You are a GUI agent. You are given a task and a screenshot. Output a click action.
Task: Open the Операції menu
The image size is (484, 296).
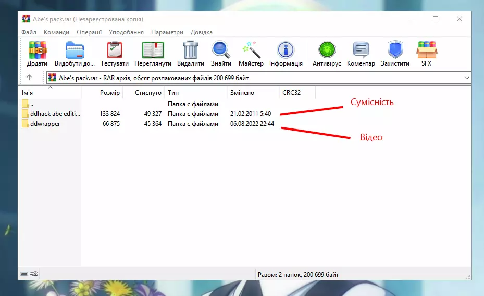(89, 32)
